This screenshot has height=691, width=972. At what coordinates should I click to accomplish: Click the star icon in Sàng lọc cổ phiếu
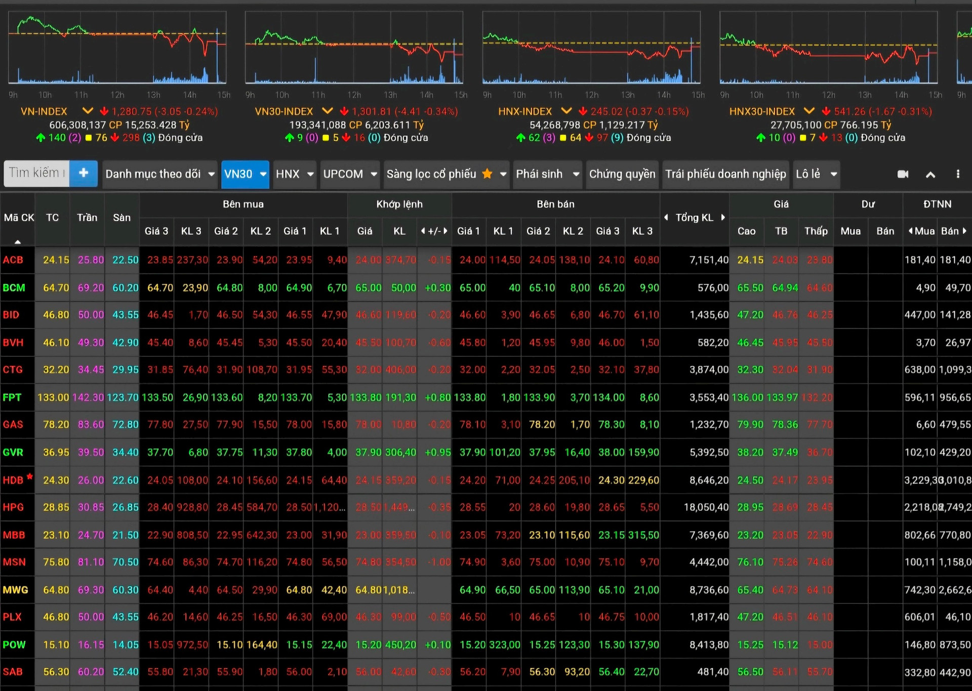pos(487,174)
